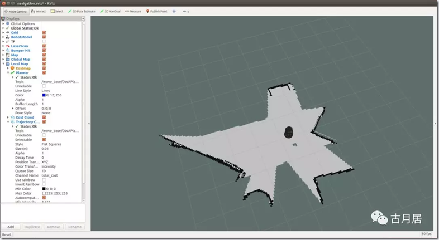Click the Min Color black swatch
The height and width of the screenshot is (240, 439).
coord(44,189)
